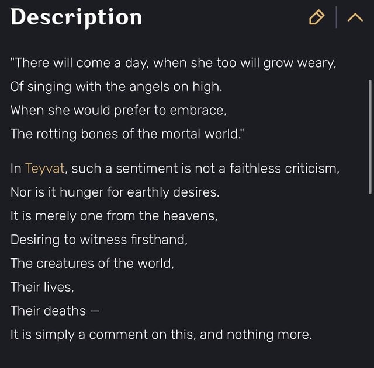Viewport: 374px width, 368px height.
Task: Click the vertical scrollbar thumb on the right edge
Action: (x=370, y=137)
